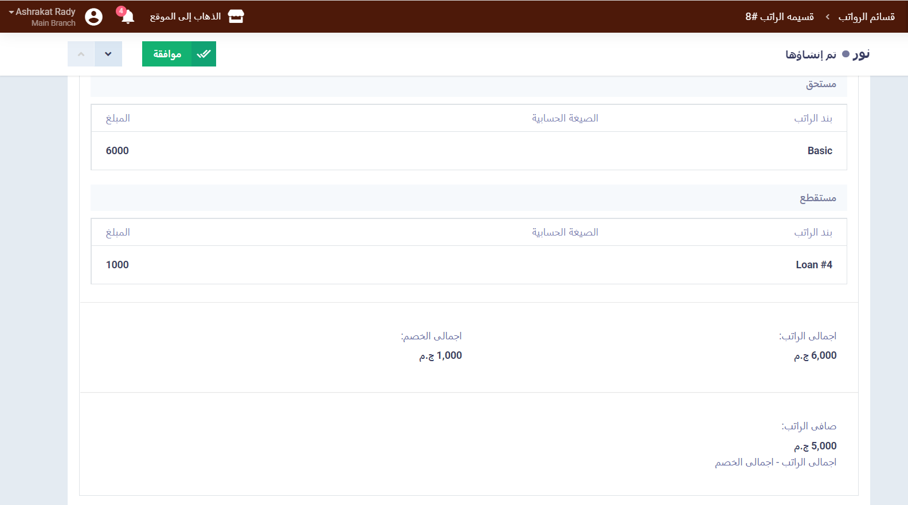Go to next record with down chevron
This screenshot has width=908, height=505.
click(108, 54)
